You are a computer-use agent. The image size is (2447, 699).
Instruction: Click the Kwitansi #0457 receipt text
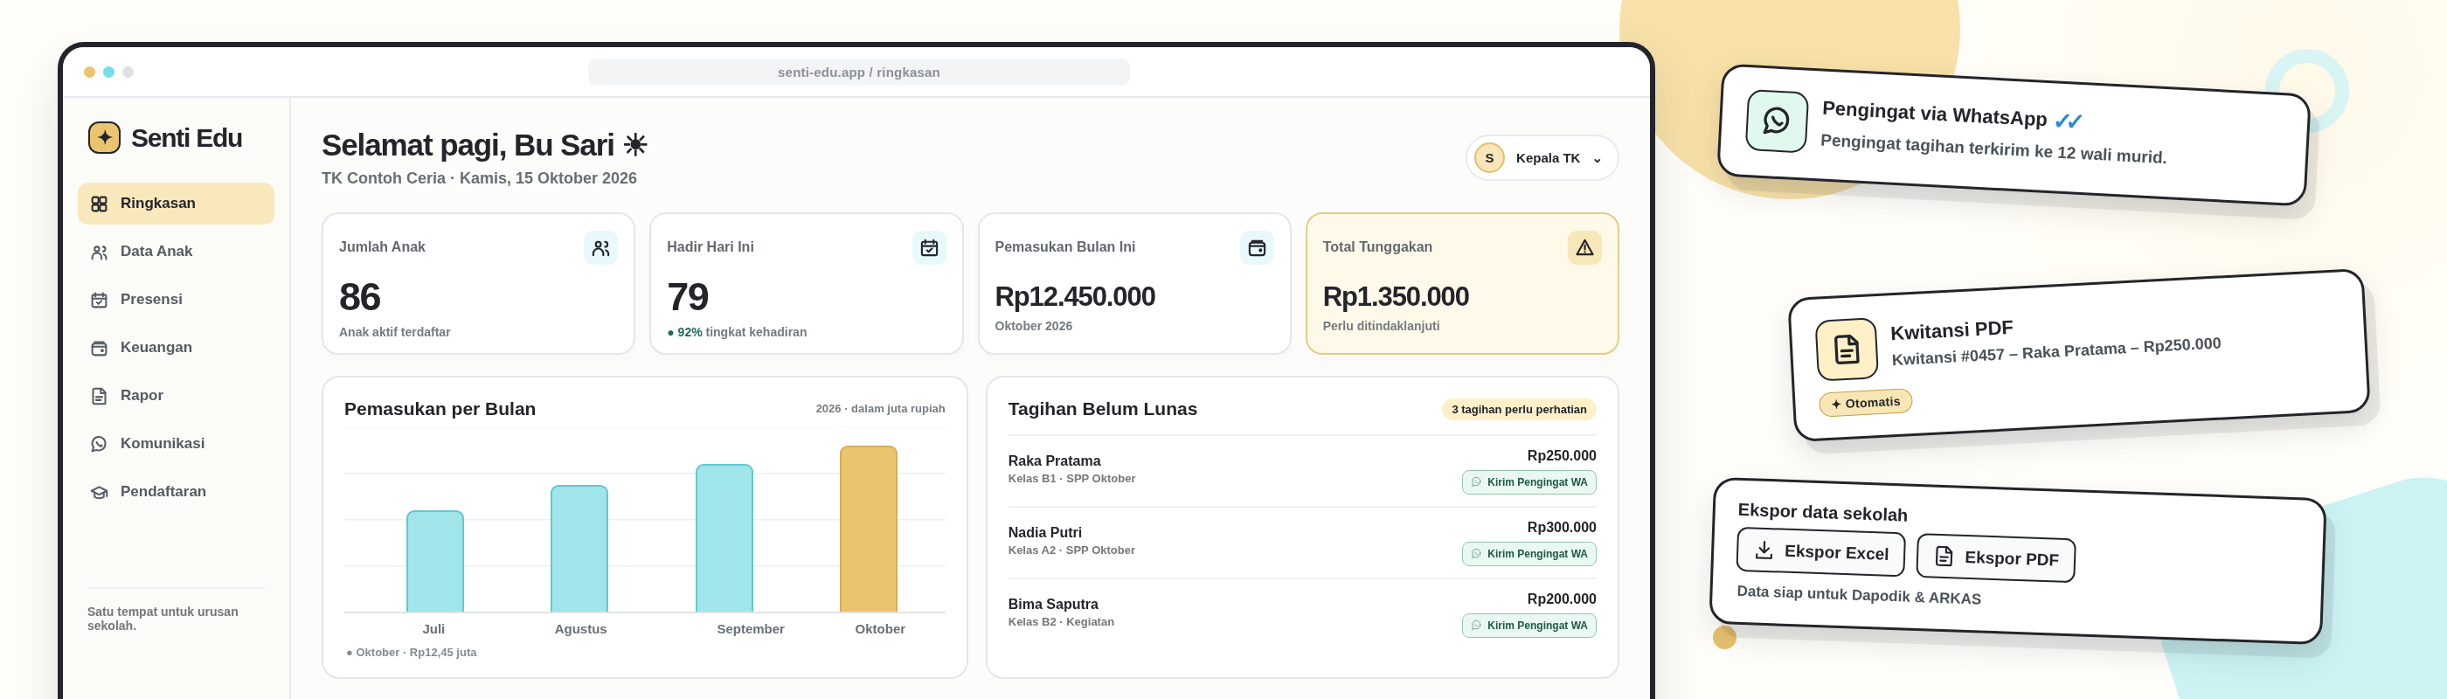pyautogui.click(x=2055, y=350)
